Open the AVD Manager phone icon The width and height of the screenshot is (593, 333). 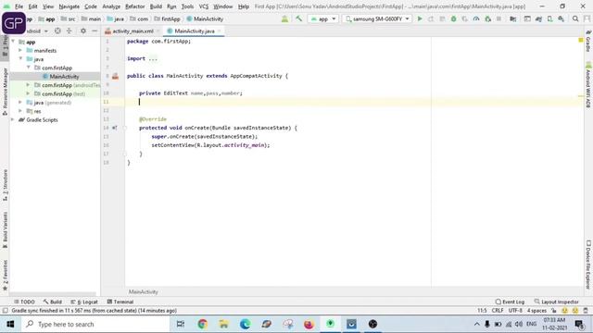[x=549, y=18]
